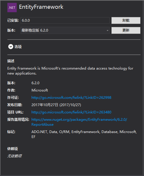This screenshot has height=176, width=144.
Task: Click the 描述 description heading
Action: [11, 61]
